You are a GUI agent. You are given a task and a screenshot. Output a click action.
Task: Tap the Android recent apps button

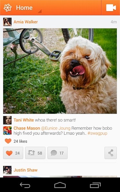pos(95,185)
